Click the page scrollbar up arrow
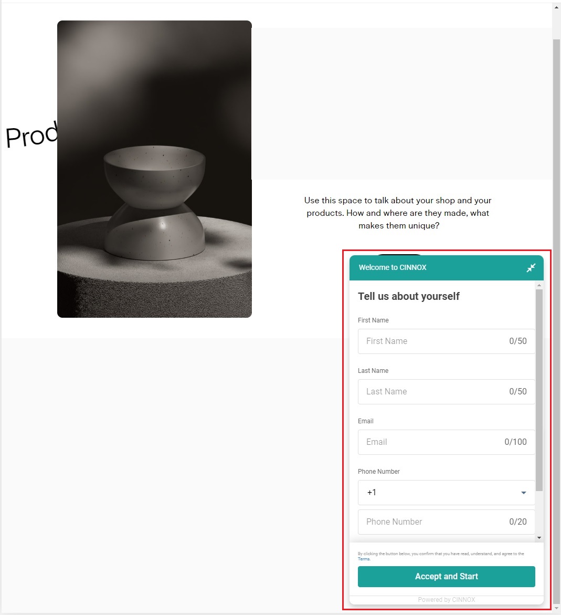 click(x=556, y=7)
